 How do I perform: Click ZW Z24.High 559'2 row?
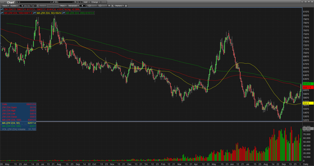click(x=18, y=110)
